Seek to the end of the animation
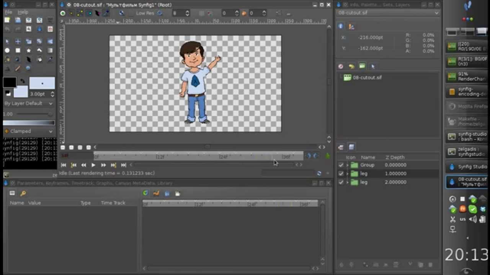The image size is (490, 275). tap(123, 165)
